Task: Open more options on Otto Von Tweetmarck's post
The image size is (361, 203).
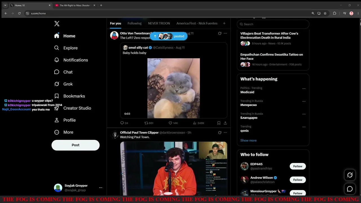Action: (225, 33)
